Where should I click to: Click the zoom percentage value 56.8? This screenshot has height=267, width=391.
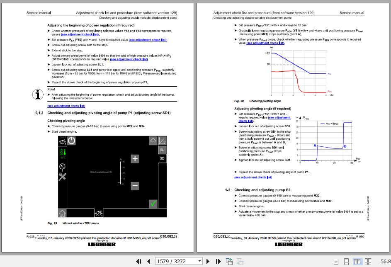click(385, 261)
